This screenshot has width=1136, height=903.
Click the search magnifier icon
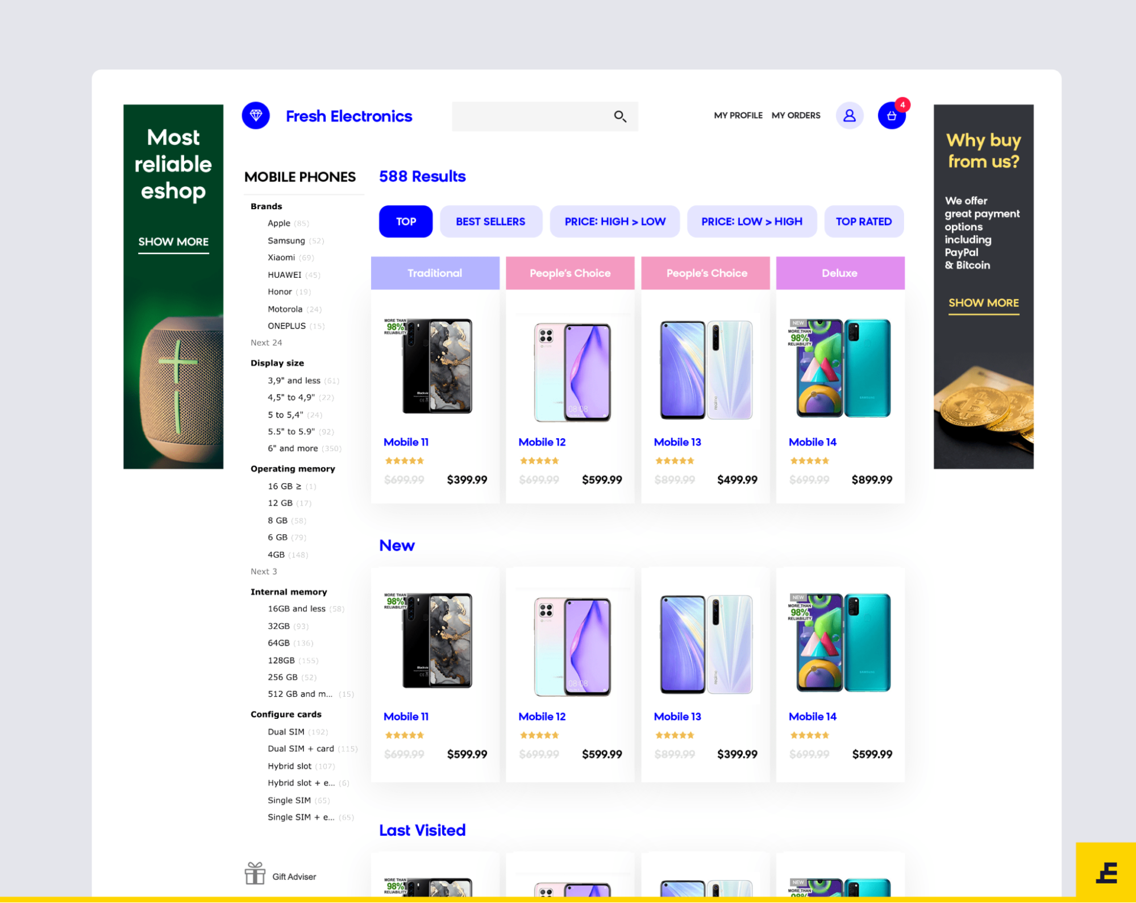coord(620,116)
